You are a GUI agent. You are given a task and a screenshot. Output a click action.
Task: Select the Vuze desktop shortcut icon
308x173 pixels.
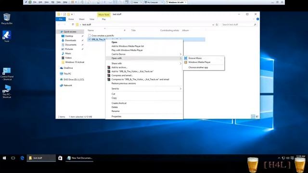[7, 37]
